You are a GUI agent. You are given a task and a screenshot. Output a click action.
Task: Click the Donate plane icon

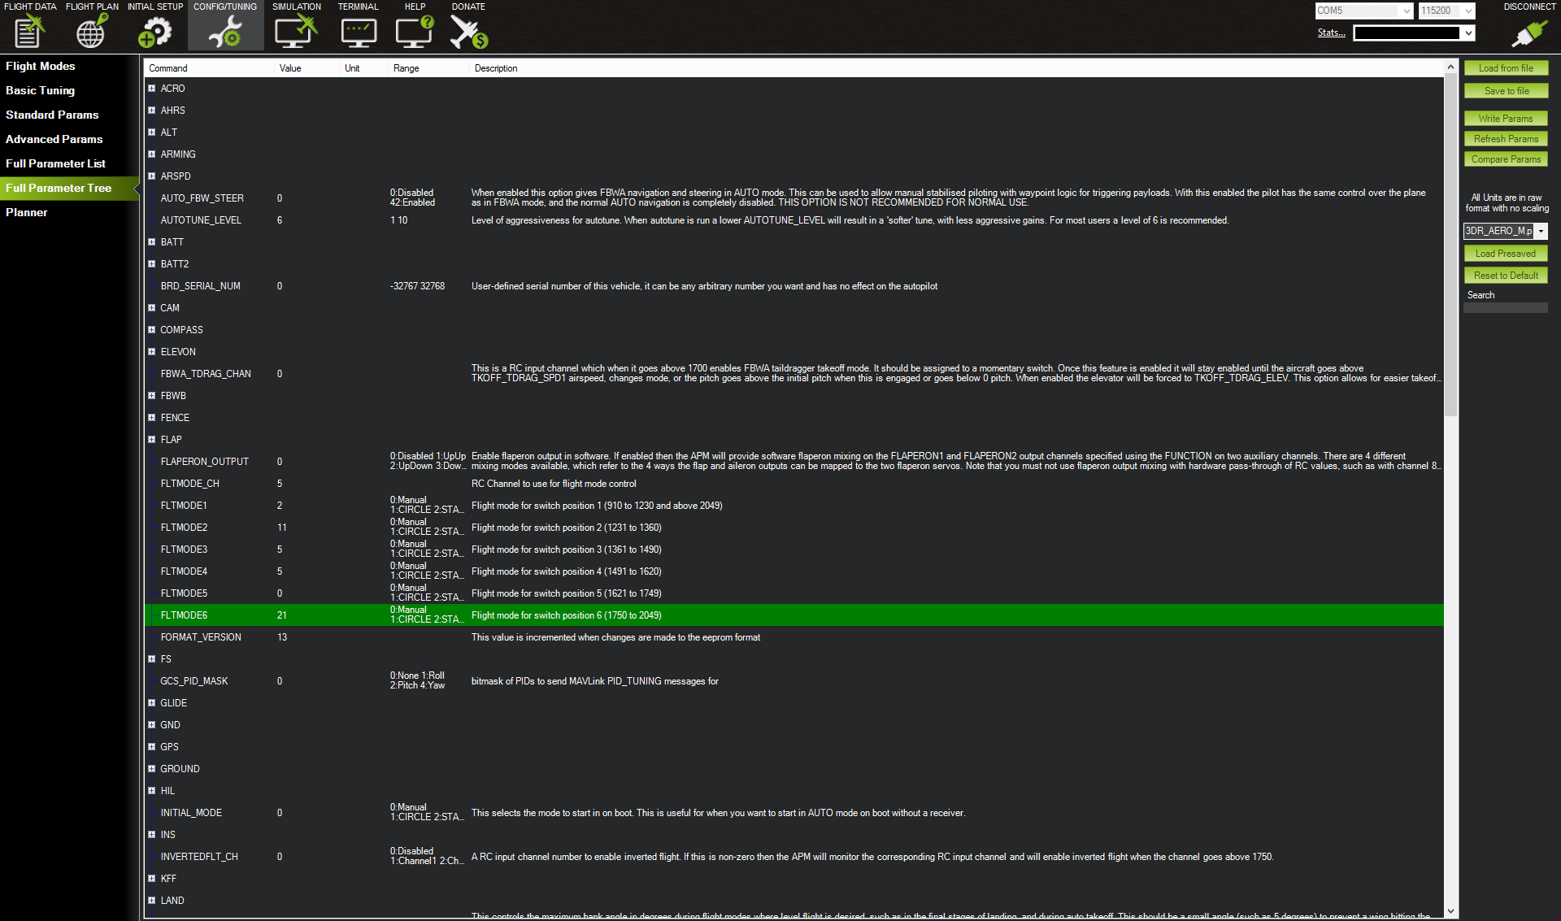pyautogui.click(x=468, y=31)
